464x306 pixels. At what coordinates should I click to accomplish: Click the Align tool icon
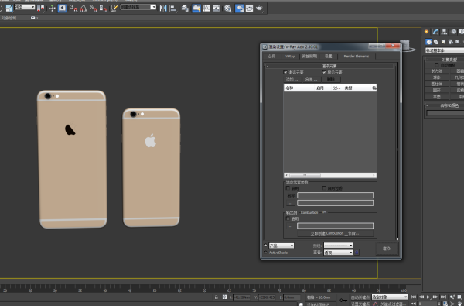[173, 9]
